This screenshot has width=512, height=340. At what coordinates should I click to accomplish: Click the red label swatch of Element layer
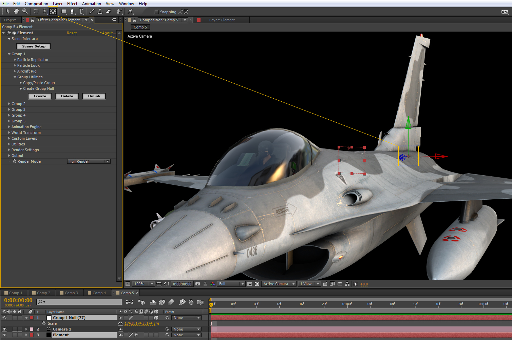(x=32, y=335)
